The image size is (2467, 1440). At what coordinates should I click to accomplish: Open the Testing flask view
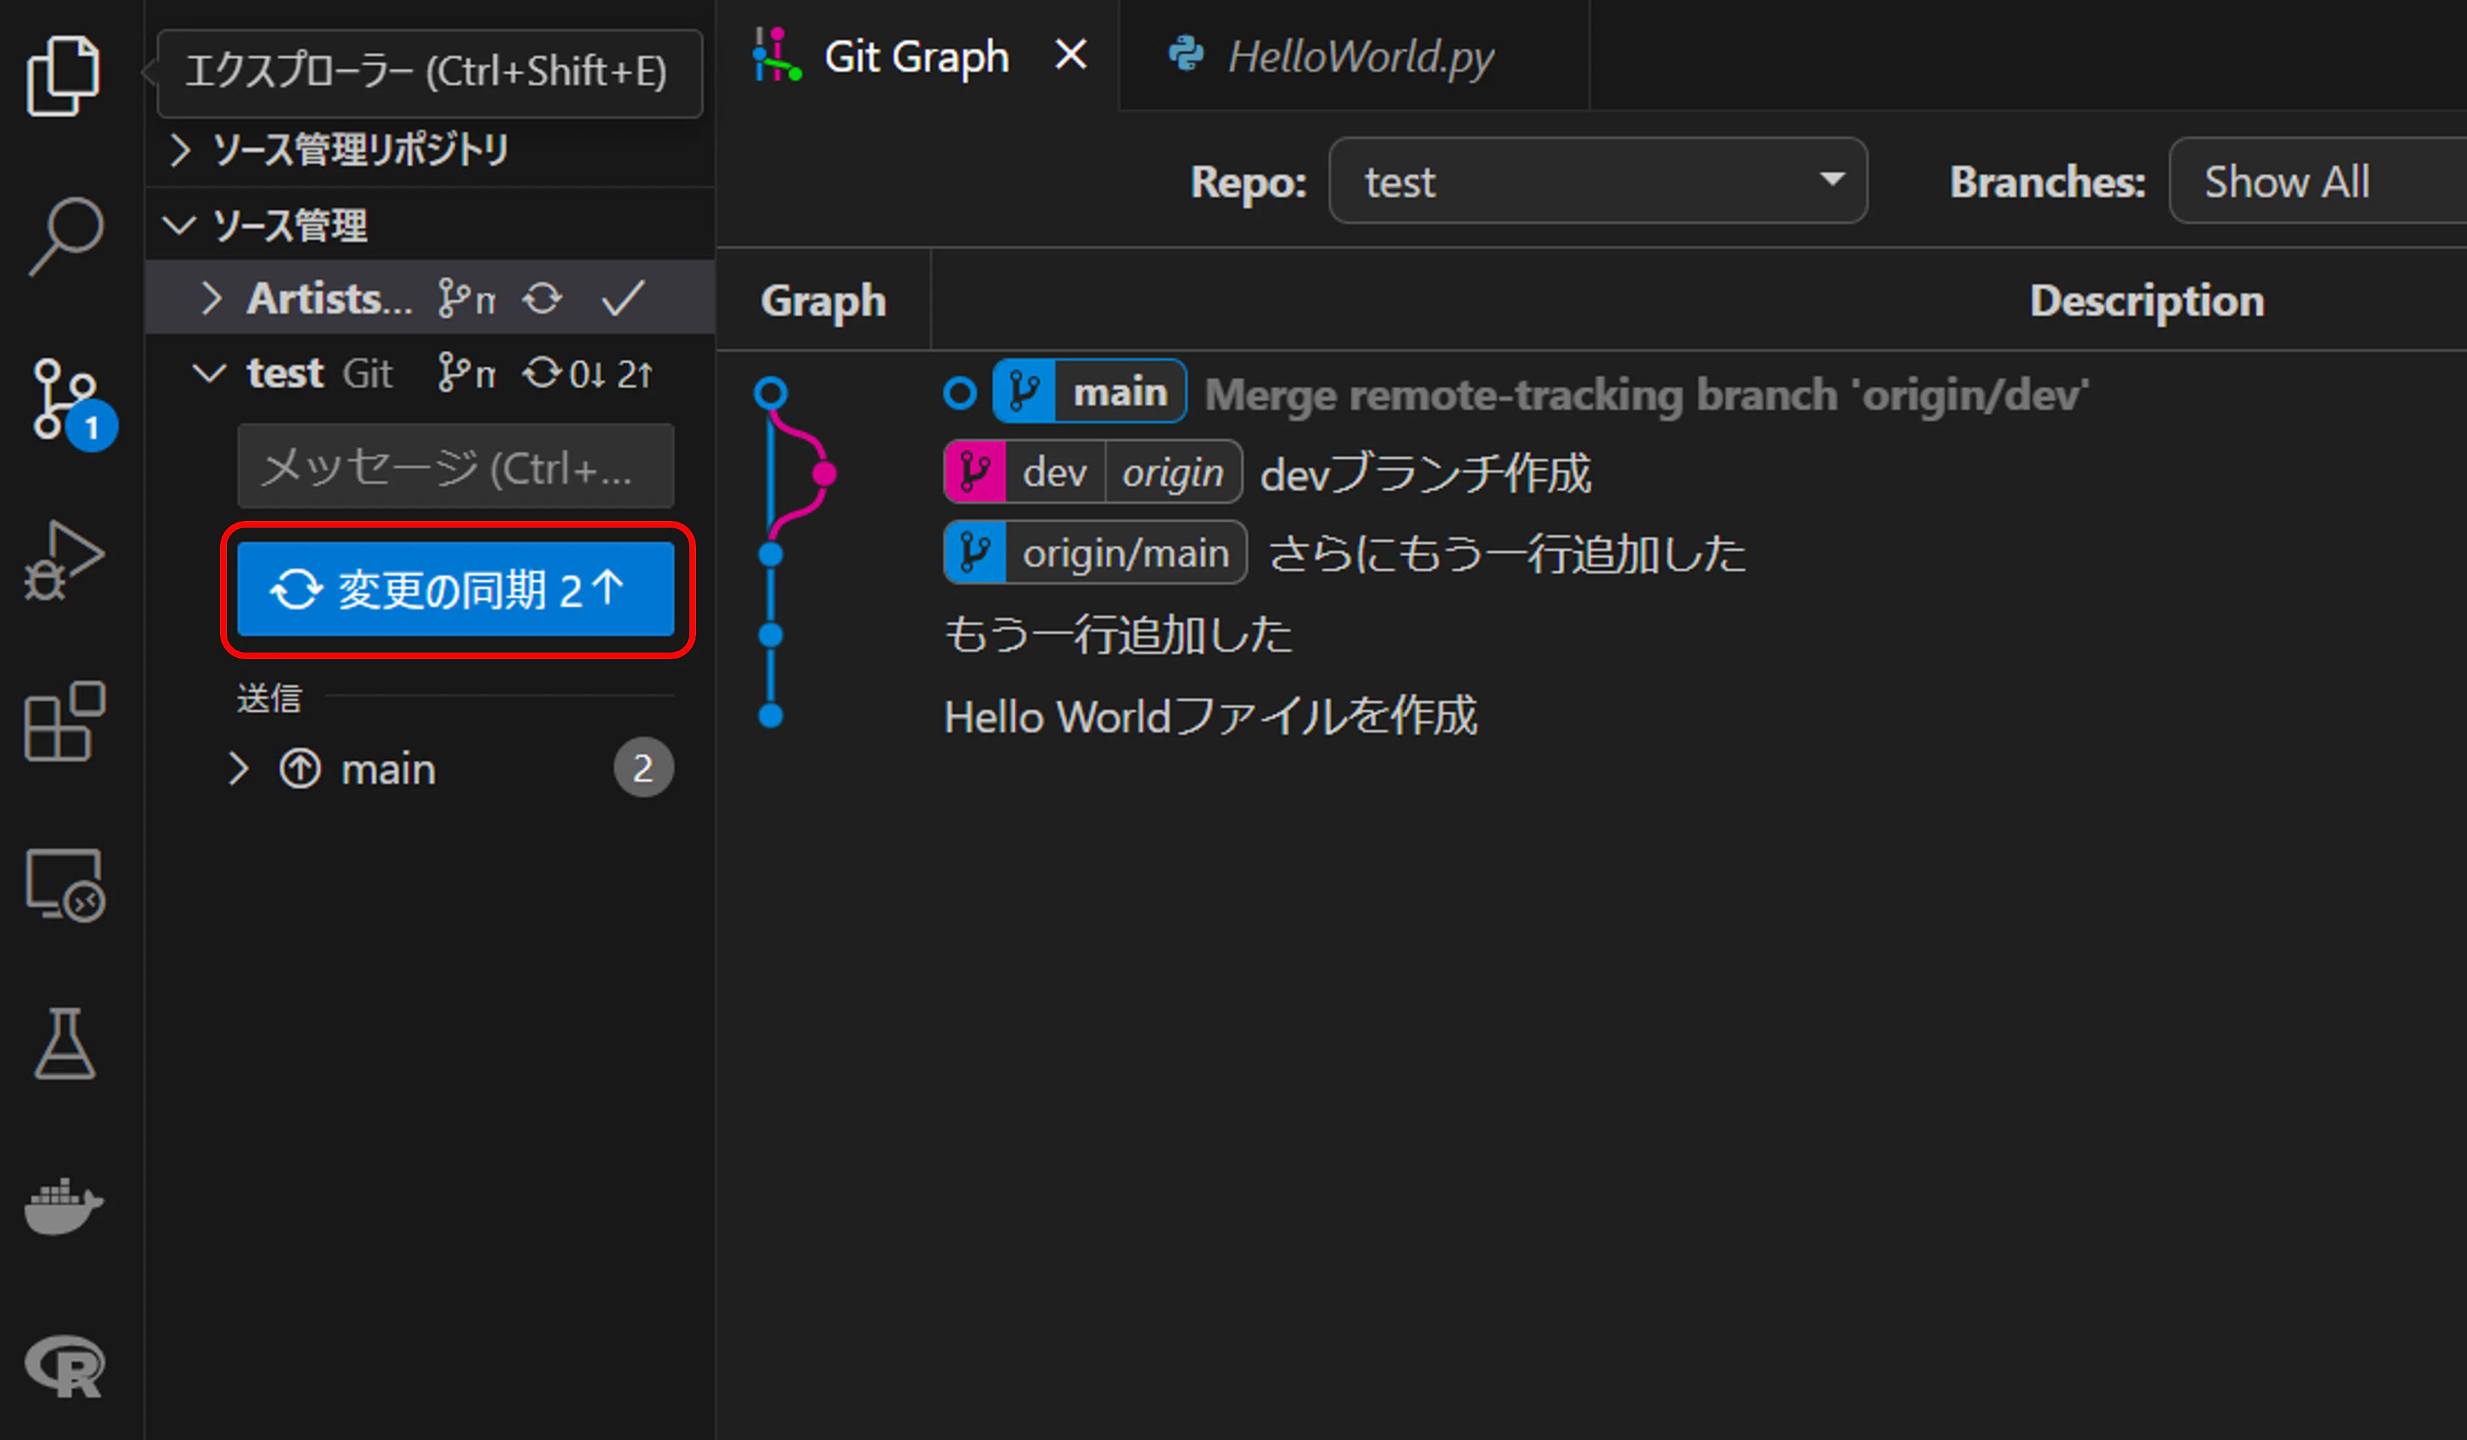[65, 1044]
